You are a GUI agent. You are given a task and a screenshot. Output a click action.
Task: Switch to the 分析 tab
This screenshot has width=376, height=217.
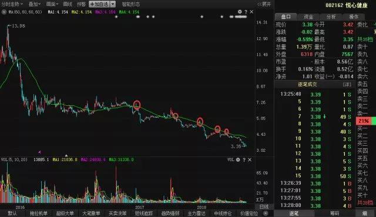point(331,16)
